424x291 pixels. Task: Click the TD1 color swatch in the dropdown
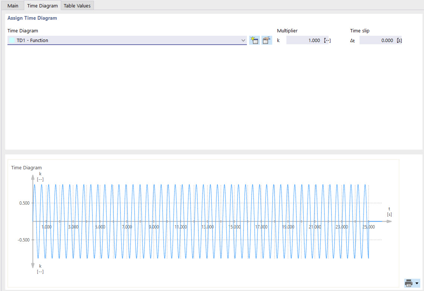12,40
